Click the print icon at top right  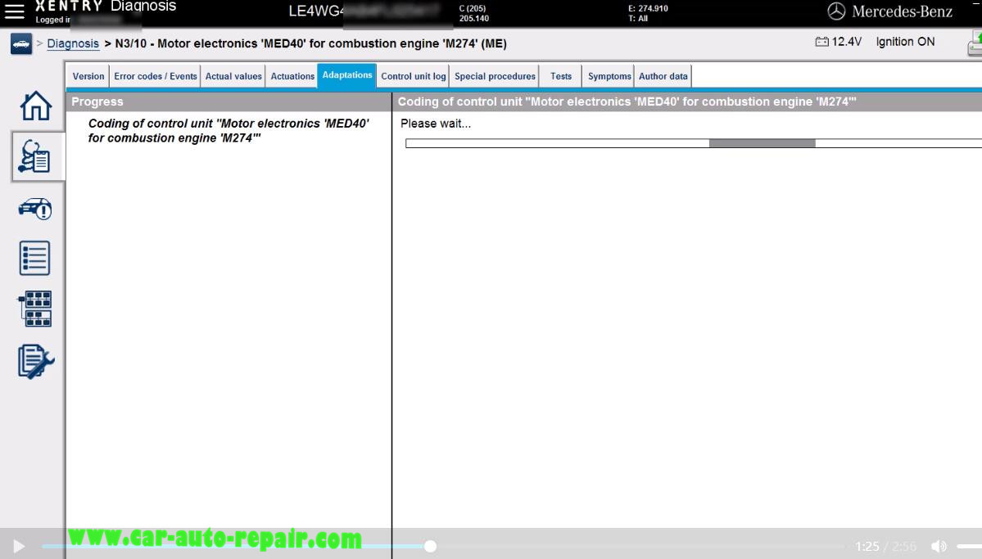tap(975, 44)
